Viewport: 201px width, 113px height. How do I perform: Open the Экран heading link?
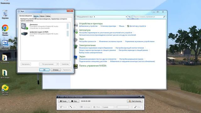[82, 56]
